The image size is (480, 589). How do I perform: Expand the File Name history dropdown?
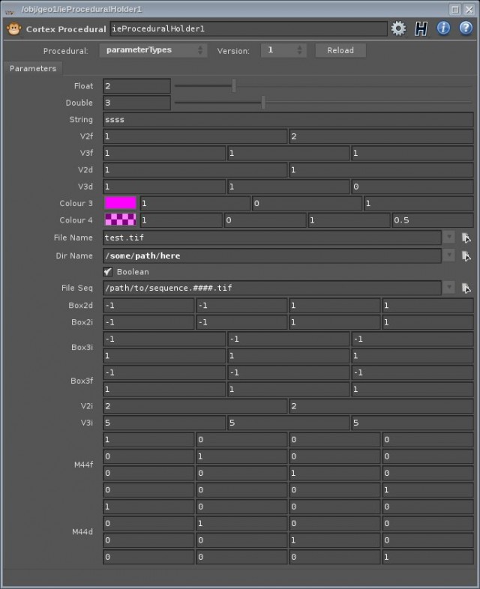pos(448,238)
